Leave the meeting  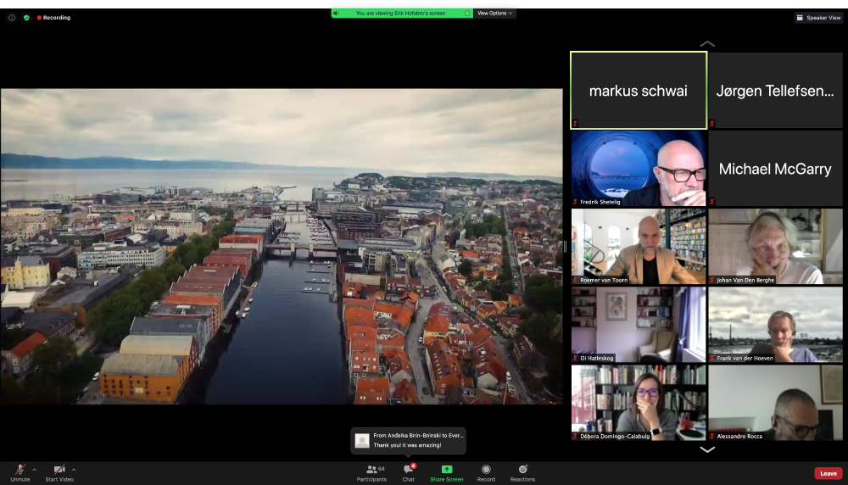tap(828, 473)
